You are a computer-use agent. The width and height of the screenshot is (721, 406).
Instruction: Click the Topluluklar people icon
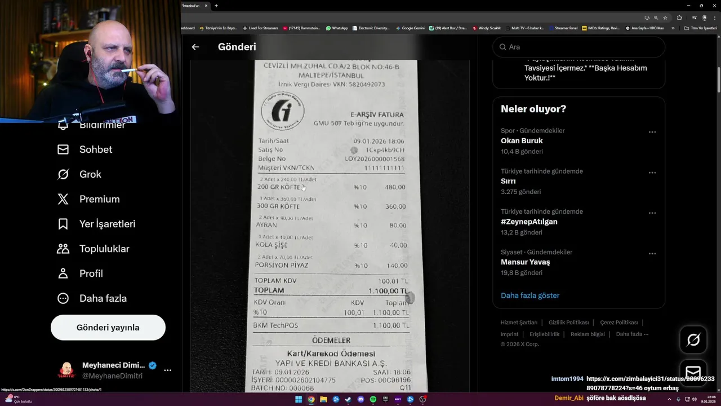(63, 249)
